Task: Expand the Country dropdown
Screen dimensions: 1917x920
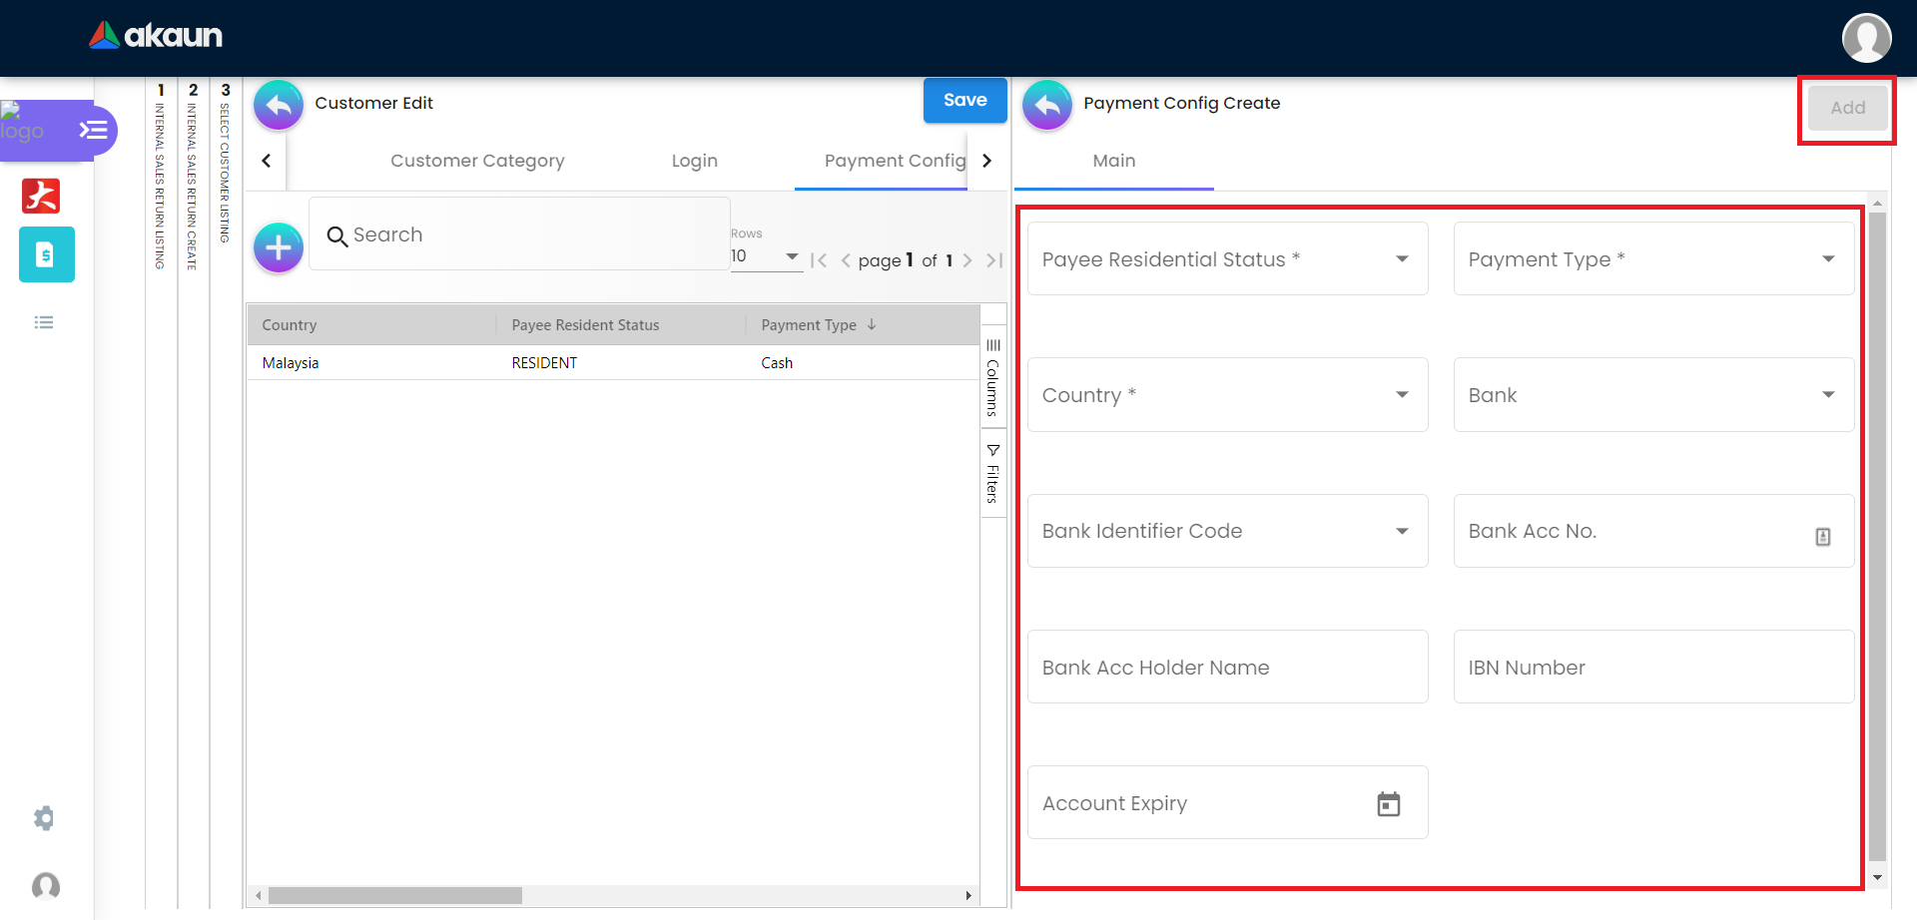Action: coord(1227,395)
